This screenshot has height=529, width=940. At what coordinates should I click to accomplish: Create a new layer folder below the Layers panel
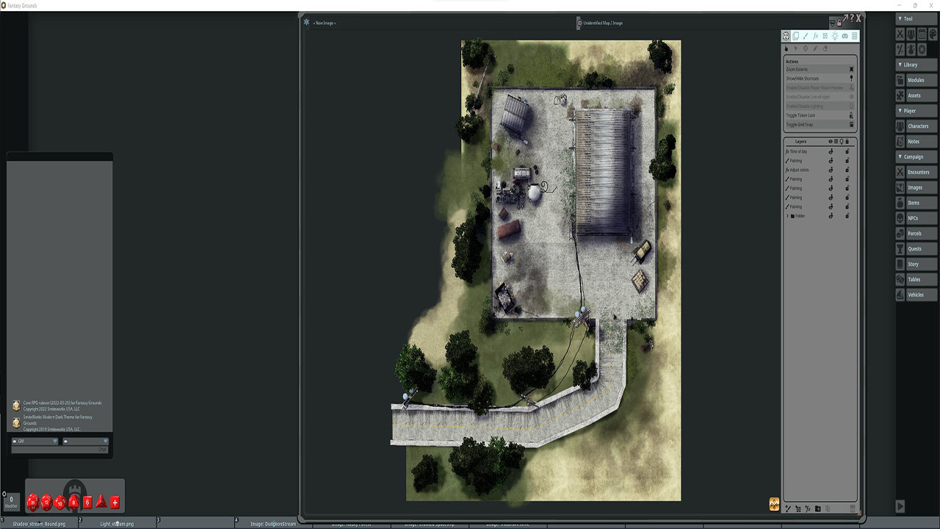click(x=817, y=508)
